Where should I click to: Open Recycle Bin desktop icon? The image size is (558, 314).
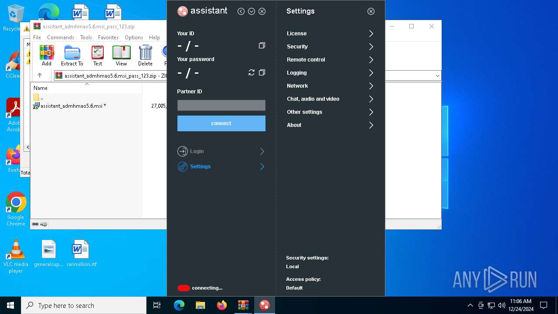tap(15, 18)
